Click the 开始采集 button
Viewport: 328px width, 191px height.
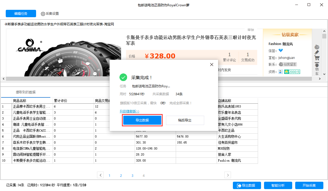309,186
